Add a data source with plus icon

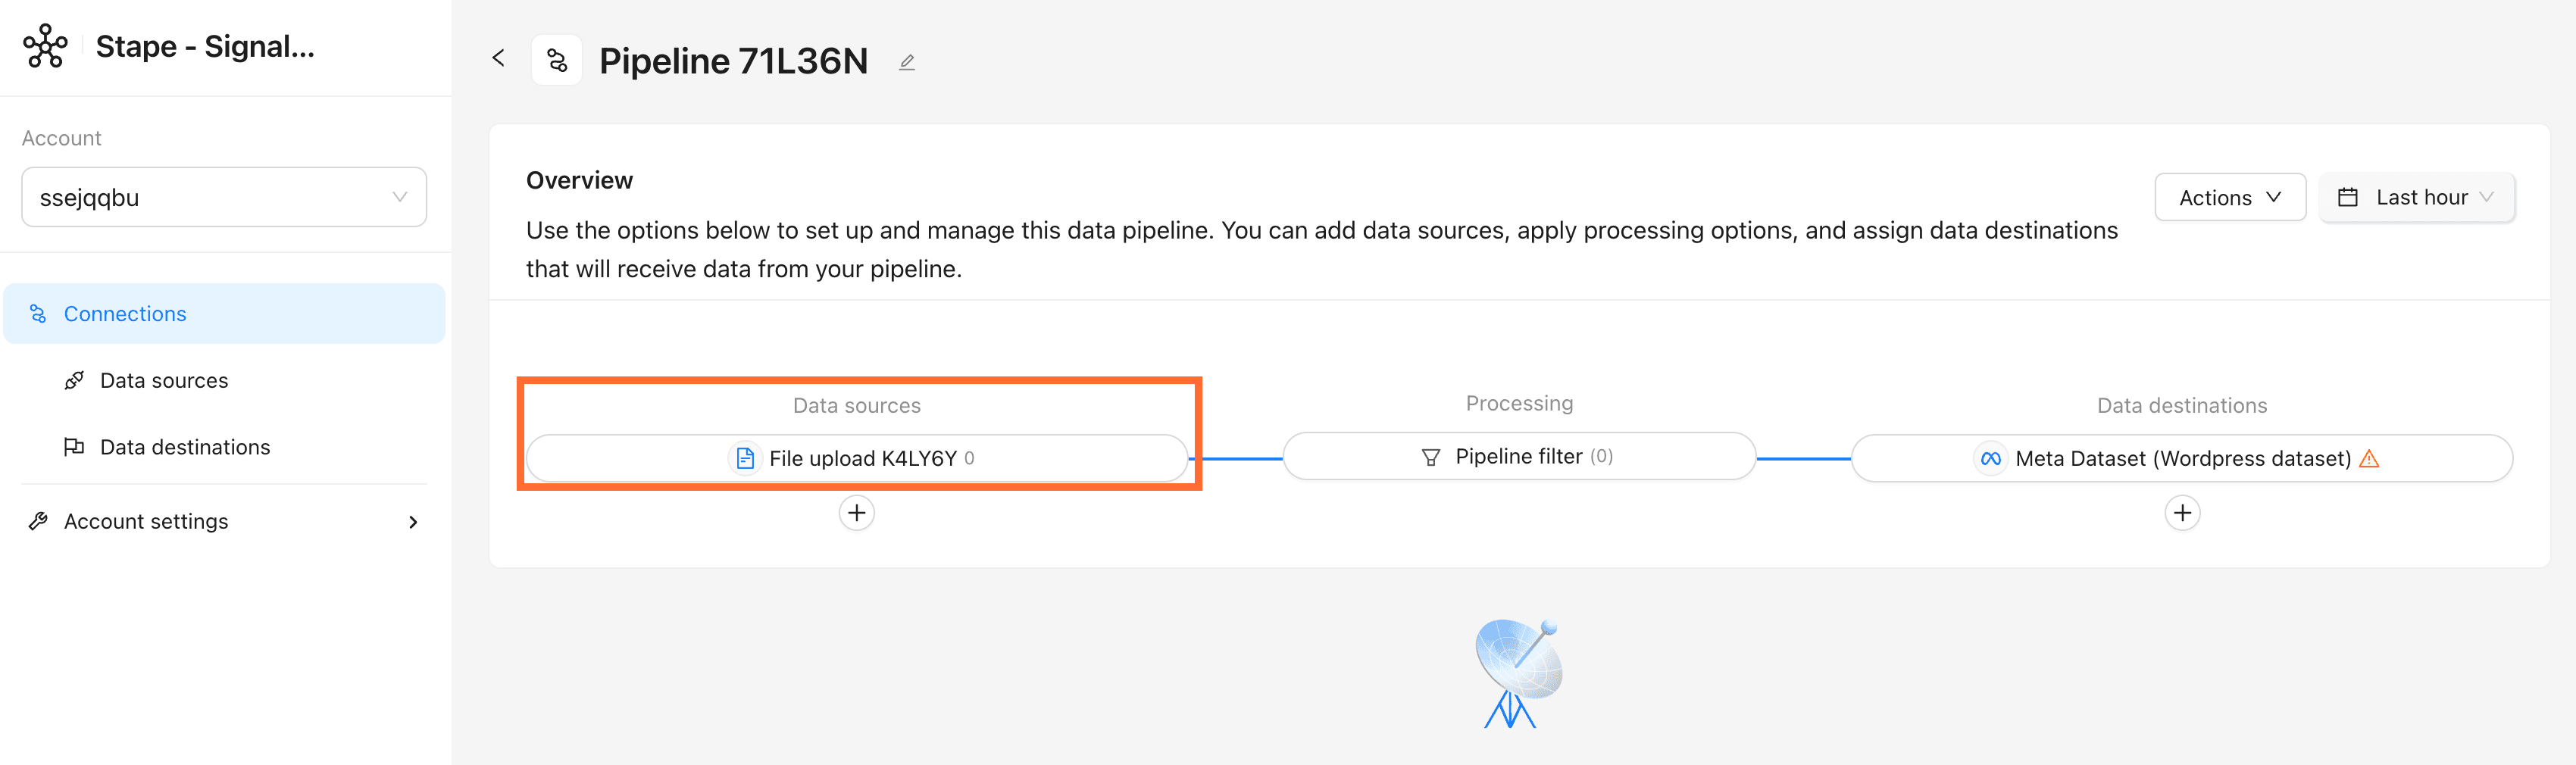tap(856, 513)
